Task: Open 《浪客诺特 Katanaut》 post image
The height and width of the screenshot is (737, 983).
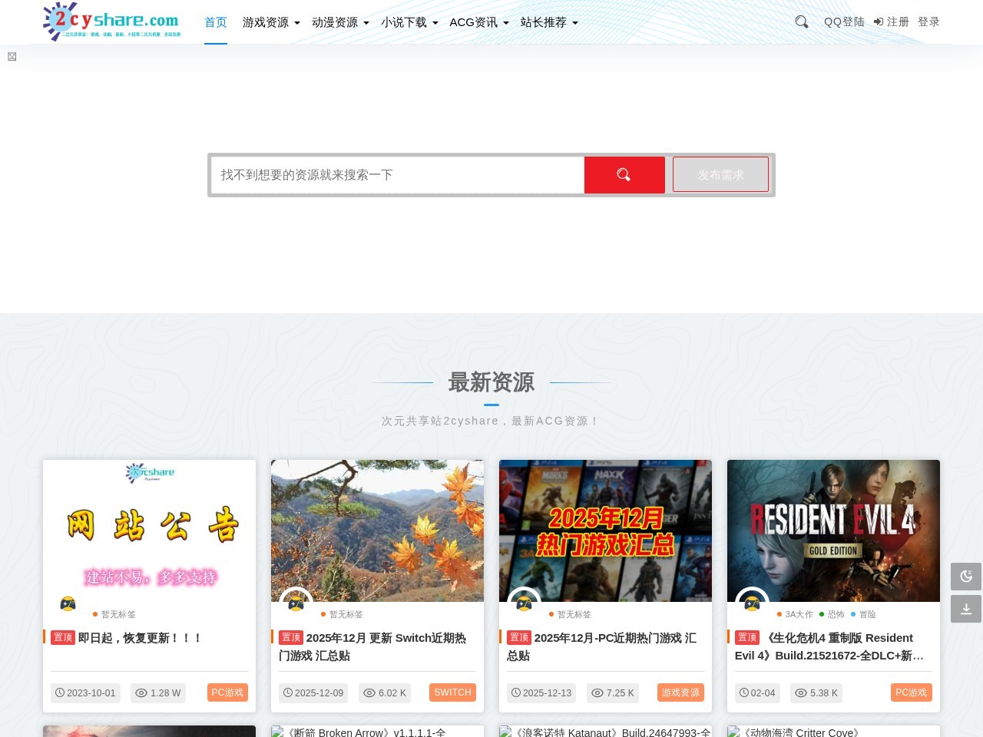Action: pos(605,732)
